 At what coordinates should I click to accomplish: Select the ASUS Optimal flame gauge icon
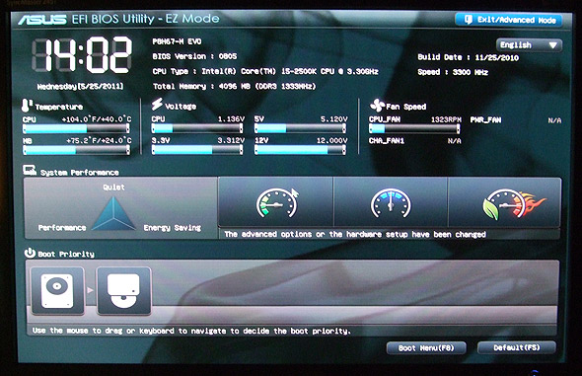pos(514,203)
